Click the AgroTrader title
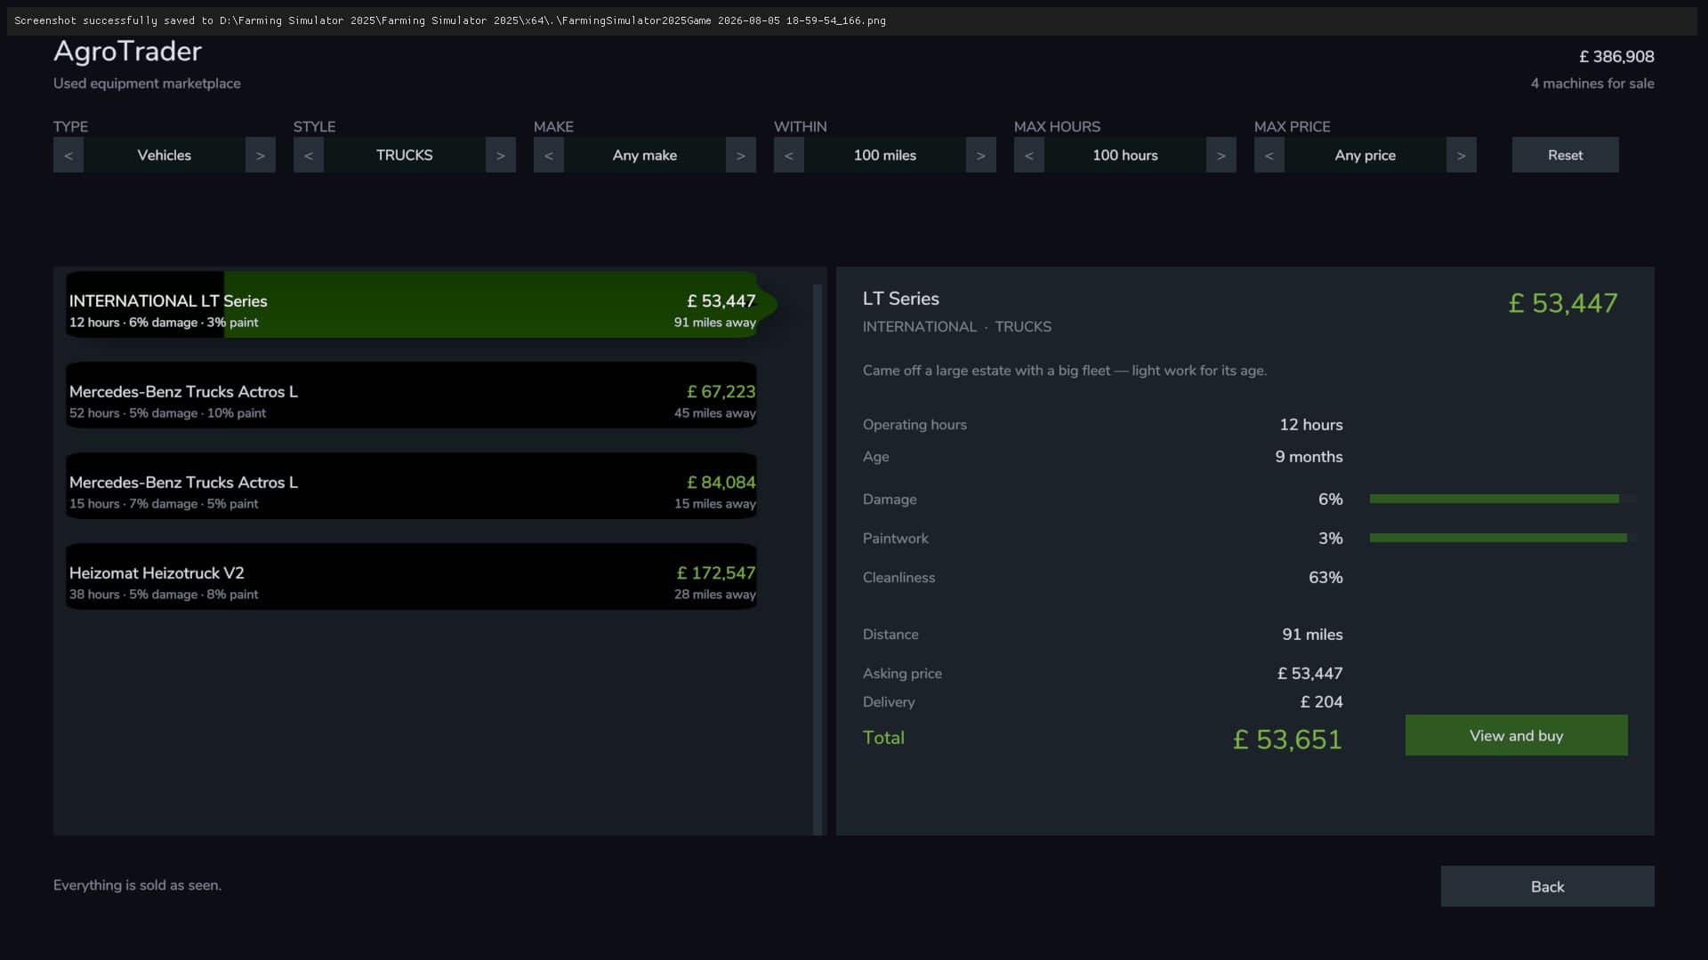The image size is (1708, 960). coord(127,52)
